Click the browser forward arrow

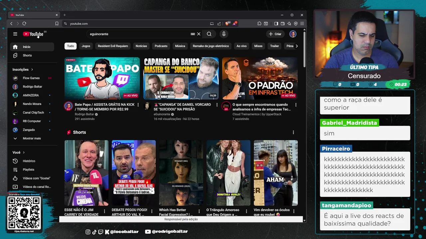coord(18,24)
